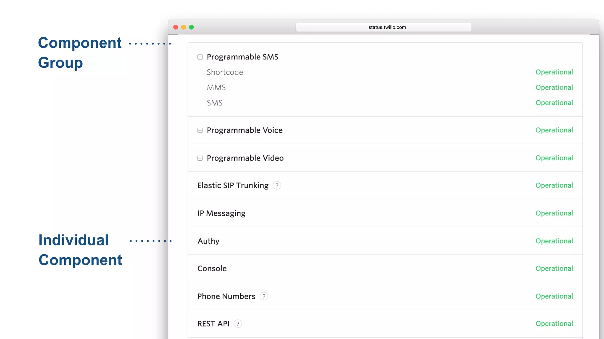Screen dimensions: 604x339
Task: Expand the Programmable Voice group
Action: (200, 130)
